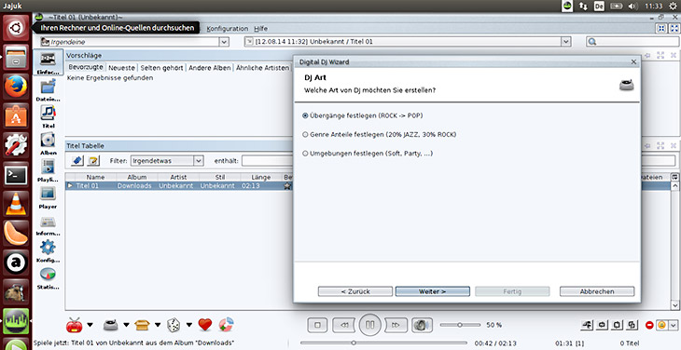Click the red web radio icon

(75, 325)
